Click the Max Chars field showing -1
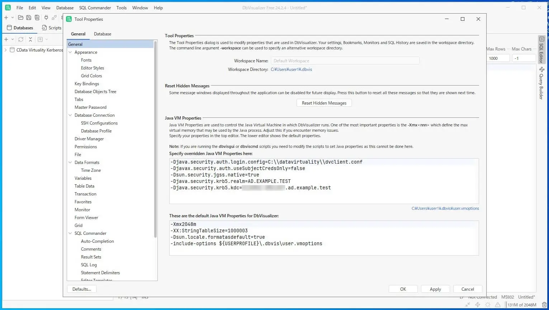549x310 pixels. coord(524,58)
